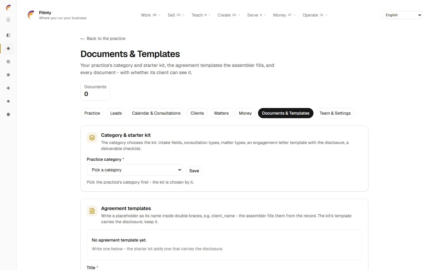Expand the Work menu
This screenshot has width=432, height=270.
[x=151, y=15]
